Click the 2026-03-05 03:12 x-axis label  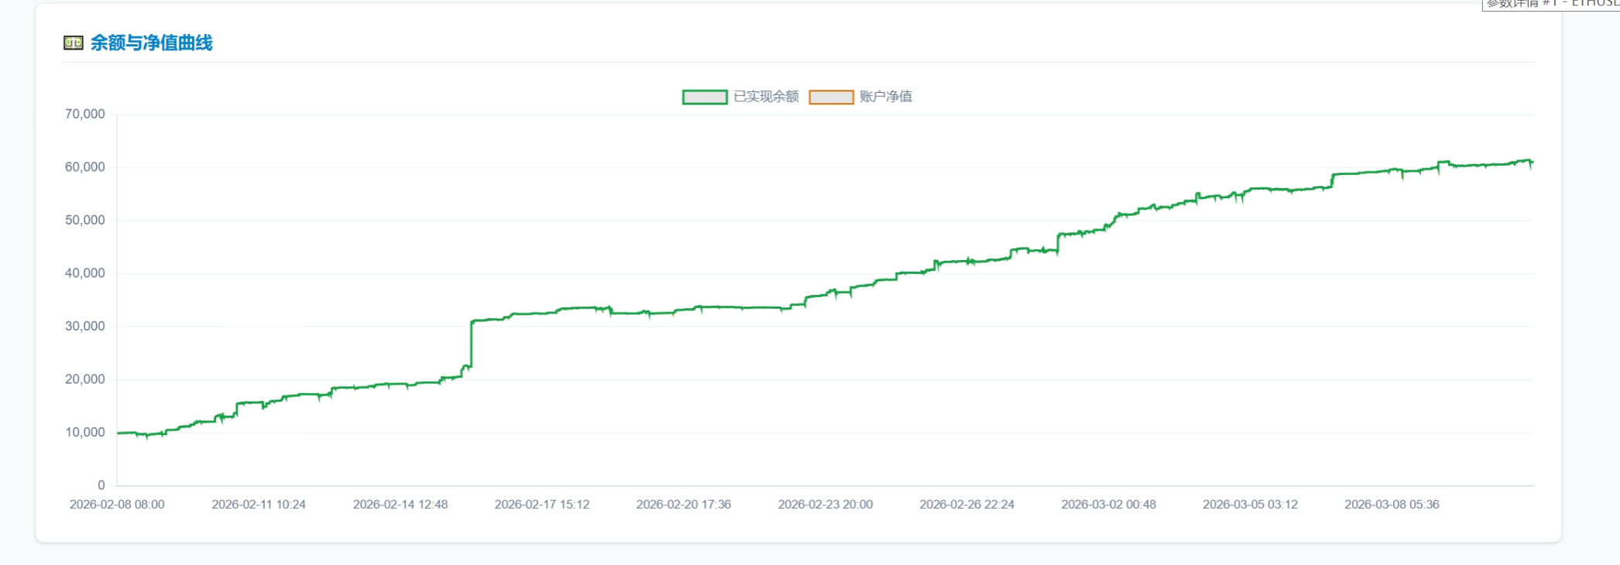(x=1250, y=505)
